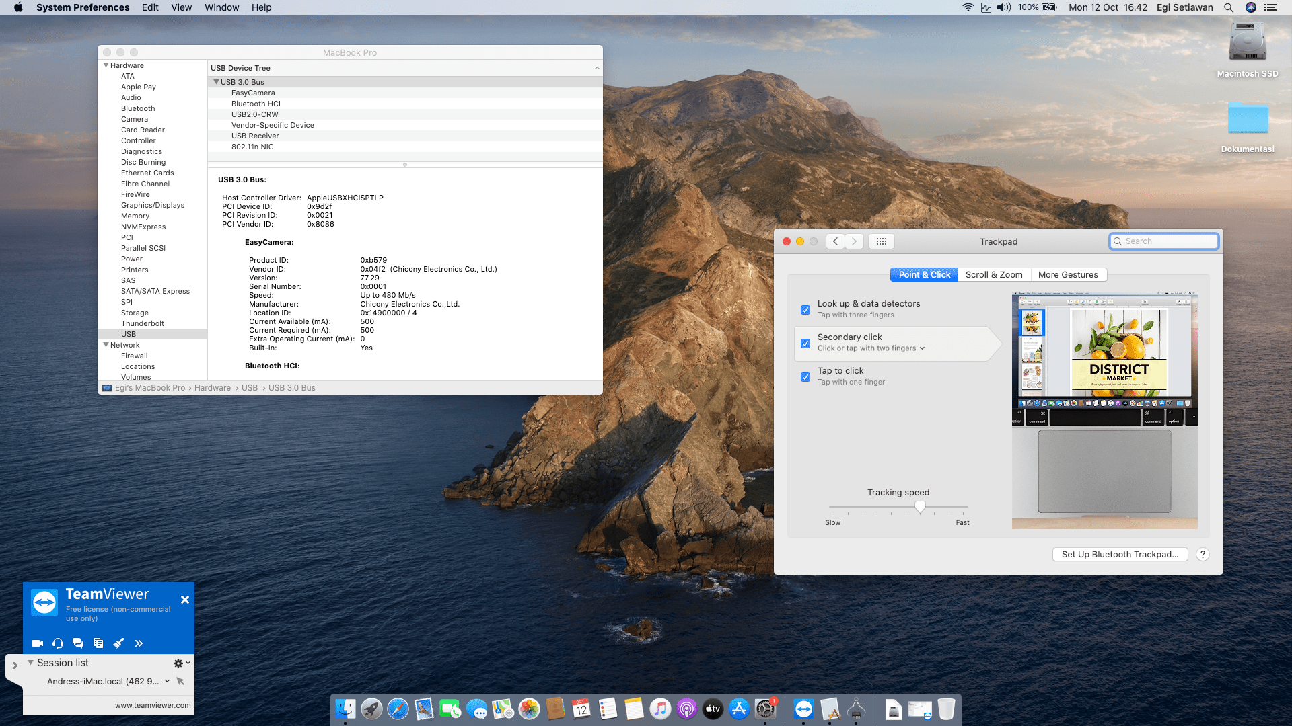Screen dimensions: 1292x726
Task: Click TeamViewer video camera icon
Action: click(38, 643)
